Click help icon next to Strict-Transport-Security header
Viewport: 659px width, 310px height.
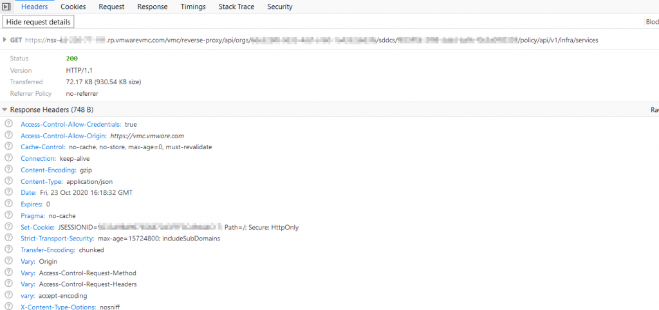8,238
